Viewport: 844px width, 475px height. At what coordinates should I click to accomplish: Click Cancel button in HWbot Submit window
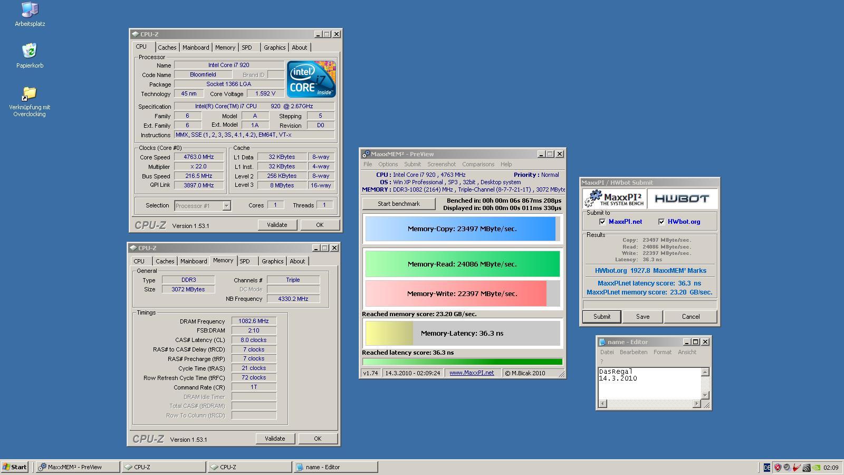[690, 317]
